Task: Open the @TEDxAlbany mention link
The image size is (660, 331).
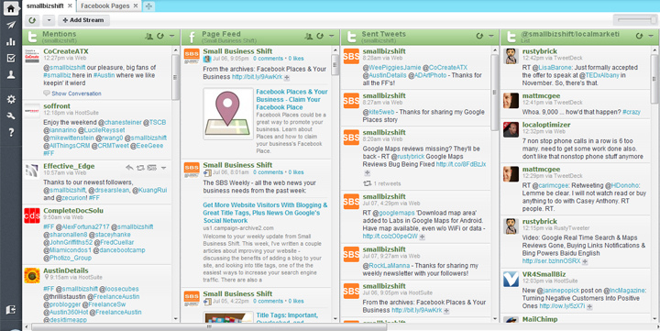Action: (x=599, y=75)
